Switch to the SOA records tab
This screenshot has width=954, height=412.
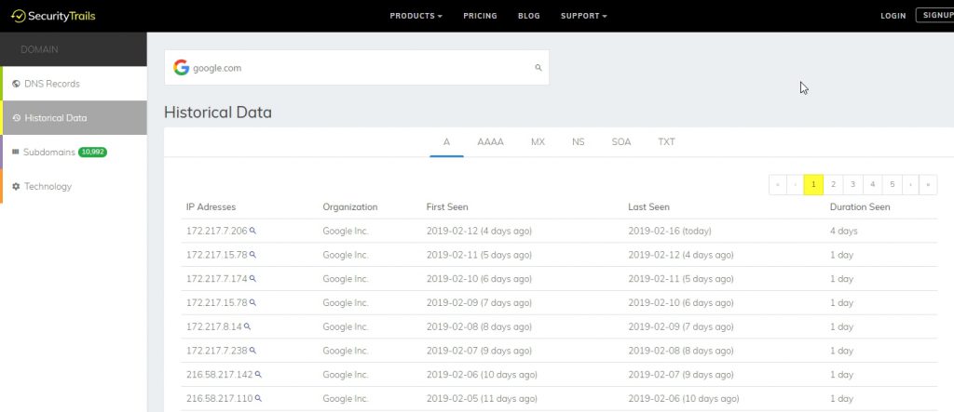coord(621,142)
